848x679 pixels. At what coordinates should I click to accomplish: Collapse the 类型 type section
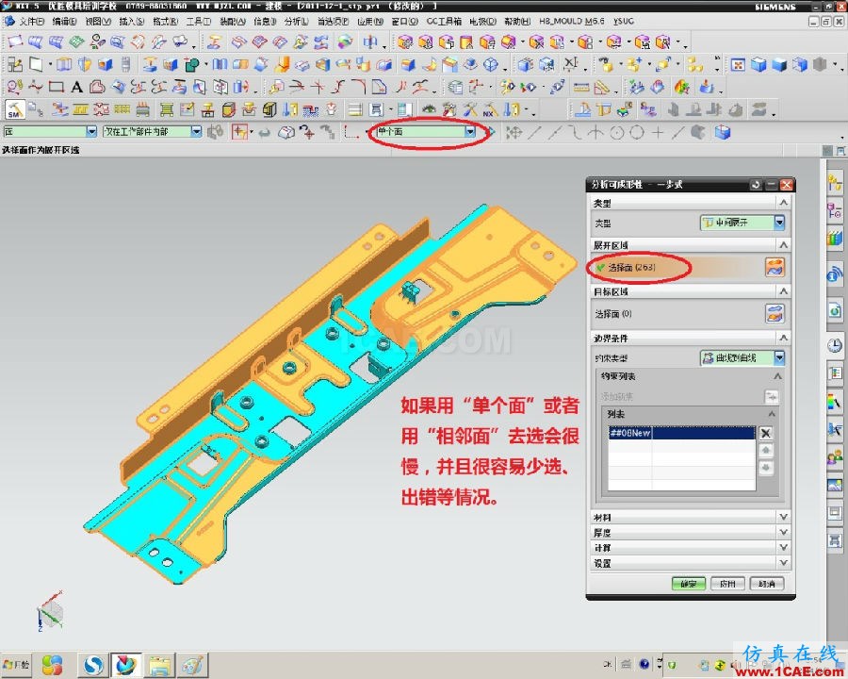(x=783, y=203)
